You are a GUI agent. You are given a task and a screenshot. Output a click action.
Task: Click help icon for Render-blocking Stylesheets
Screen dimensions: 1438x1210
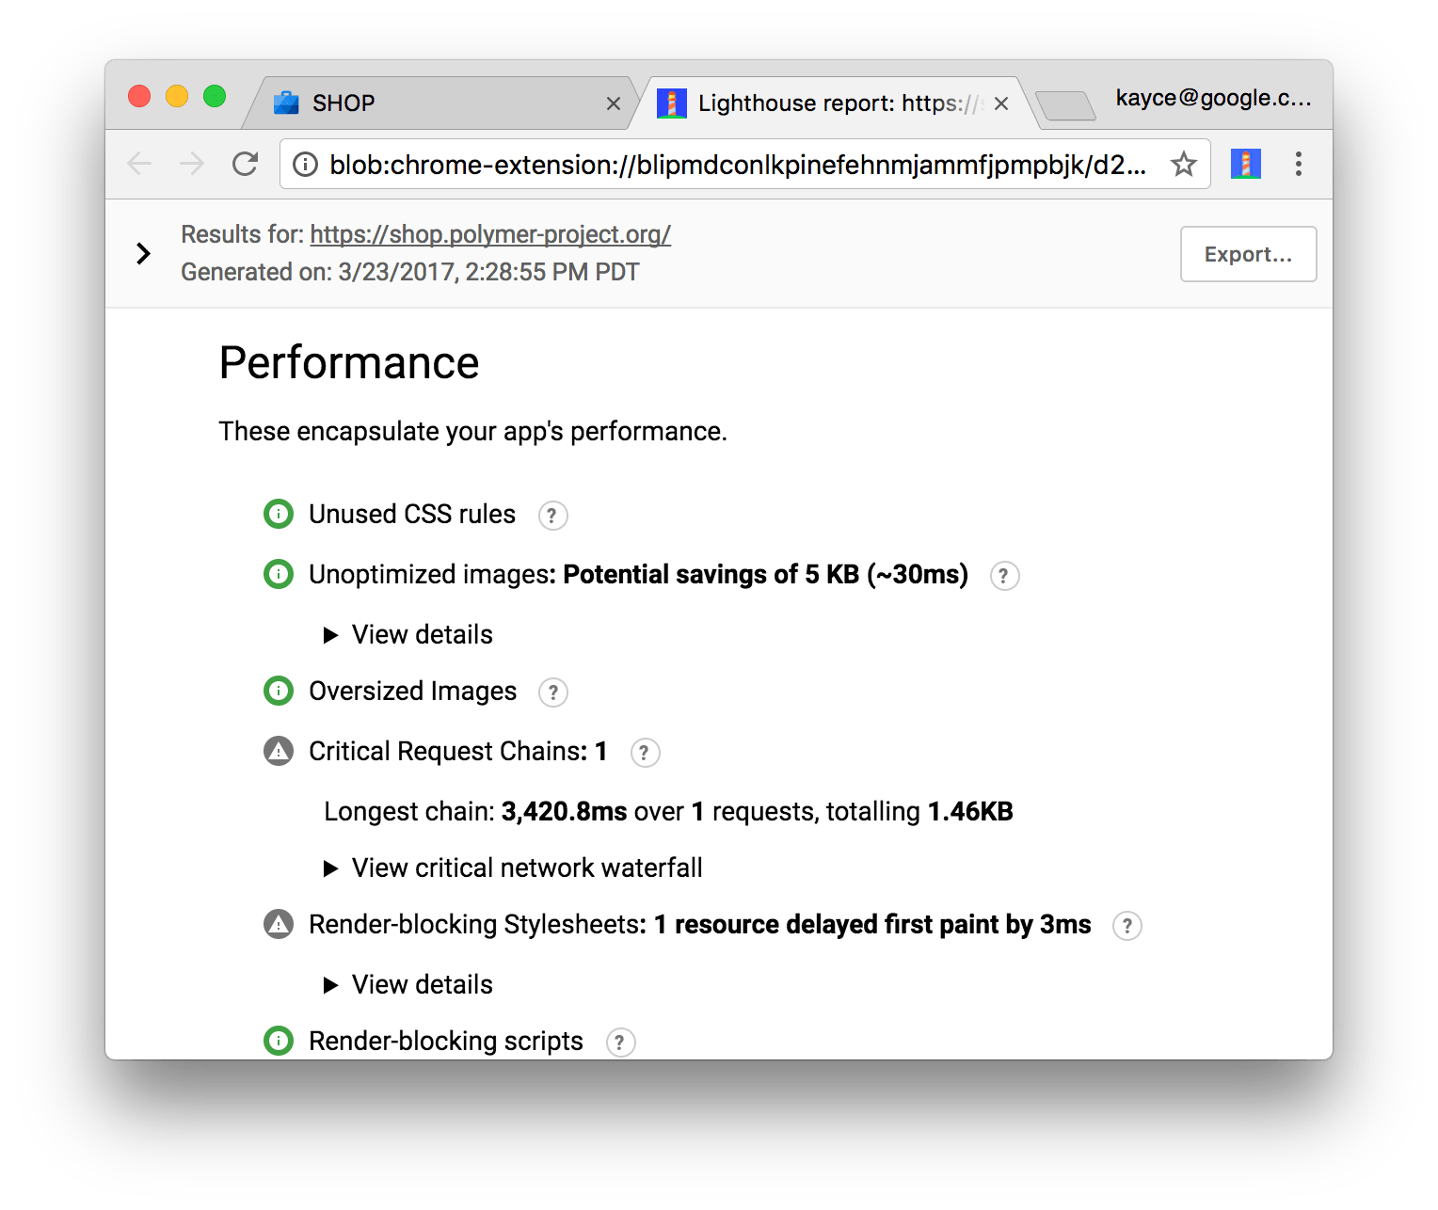point(1126,926)
